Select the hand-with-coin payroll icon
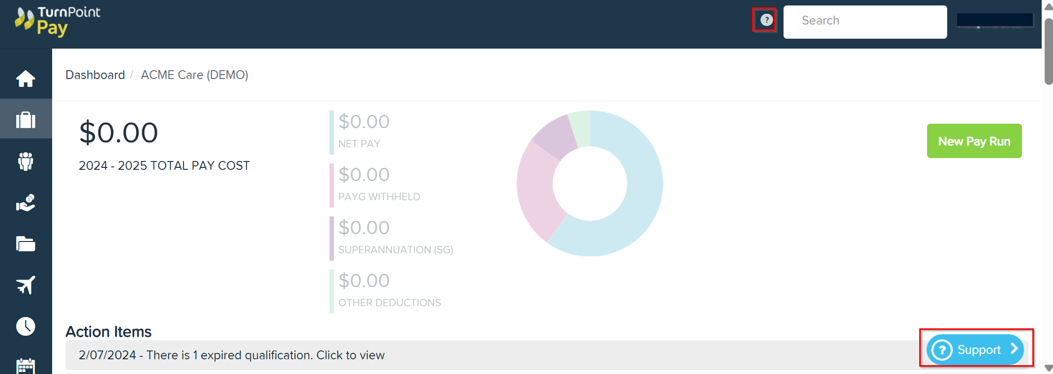This screenshot has width=1053, height=374. pyautogui.click(x=25, y=203)
